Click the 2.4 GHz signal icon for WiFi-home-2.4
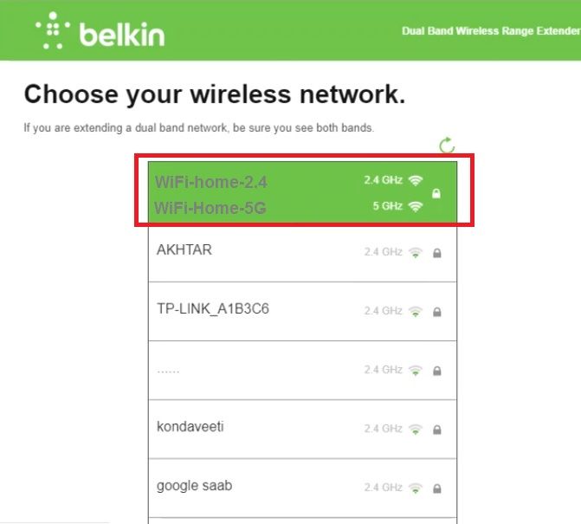The height and width of the screenshot is (524, 581). point(416,180)
